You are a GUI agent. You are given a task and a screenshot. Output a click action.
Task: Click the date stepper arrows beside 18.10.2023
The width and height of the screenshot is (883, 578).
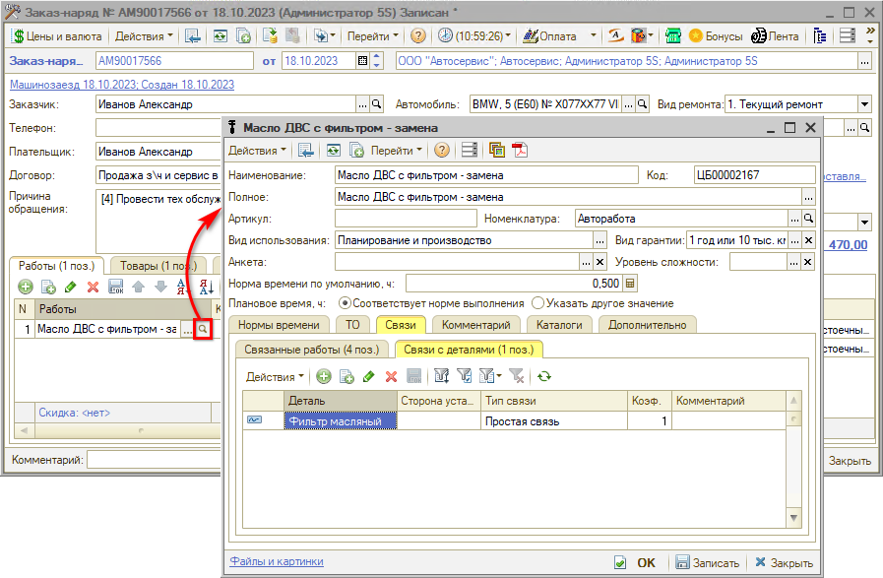tap(377, 61)
